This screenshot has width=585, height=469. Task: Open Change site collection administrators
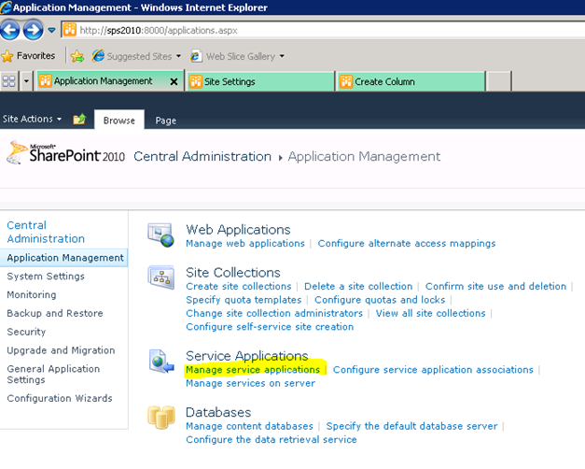pos(274,313)
